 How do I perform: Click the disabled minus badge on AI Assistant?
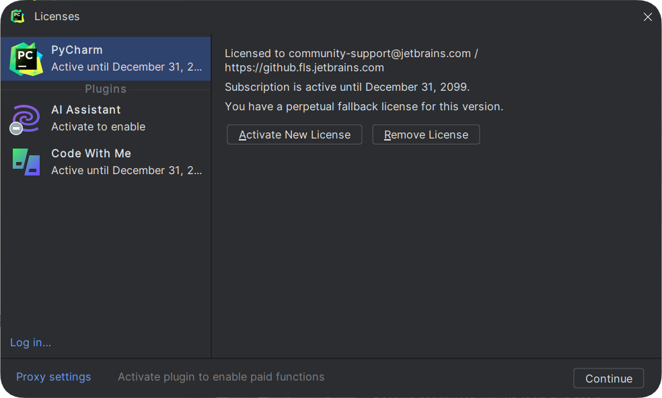point(16,128)
